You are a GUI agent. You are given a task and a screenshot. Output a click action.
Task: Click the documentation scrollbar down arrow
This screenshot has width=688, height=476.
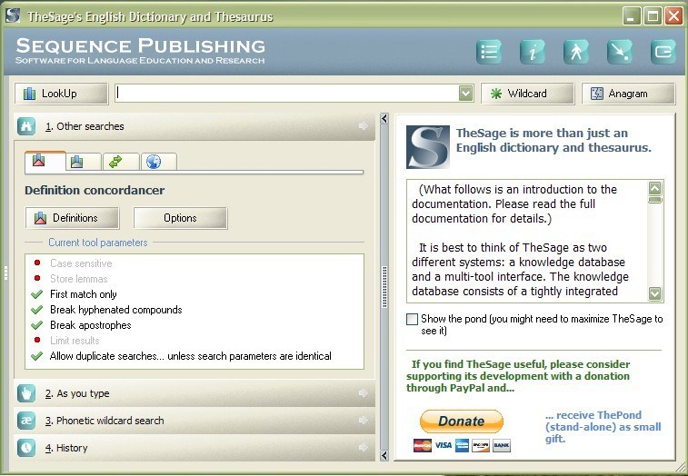pos(654,293)
